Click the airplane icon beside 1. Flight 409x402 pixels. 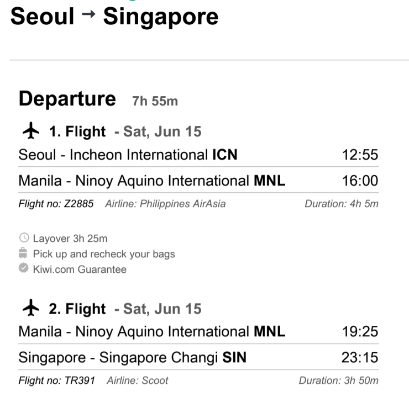point(31,130)
